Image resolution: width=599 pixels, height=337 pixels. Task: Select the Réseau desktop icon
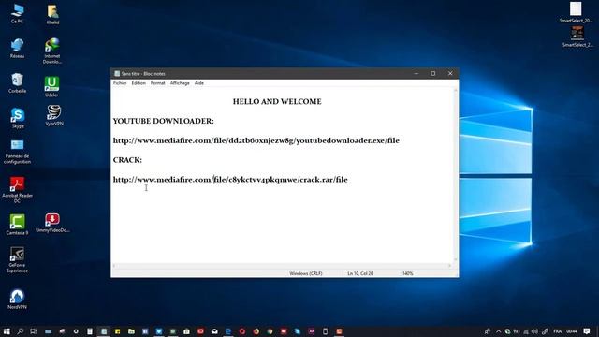click(x=17, y=49)
